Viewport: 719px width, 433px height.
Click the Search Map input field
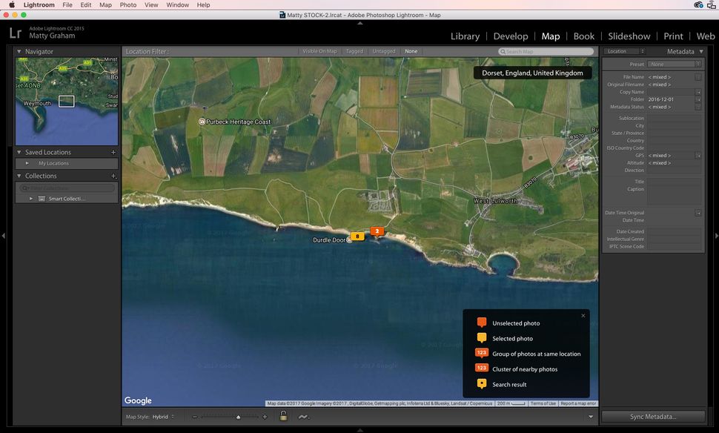pyautogui.click(x=546, y=52)
